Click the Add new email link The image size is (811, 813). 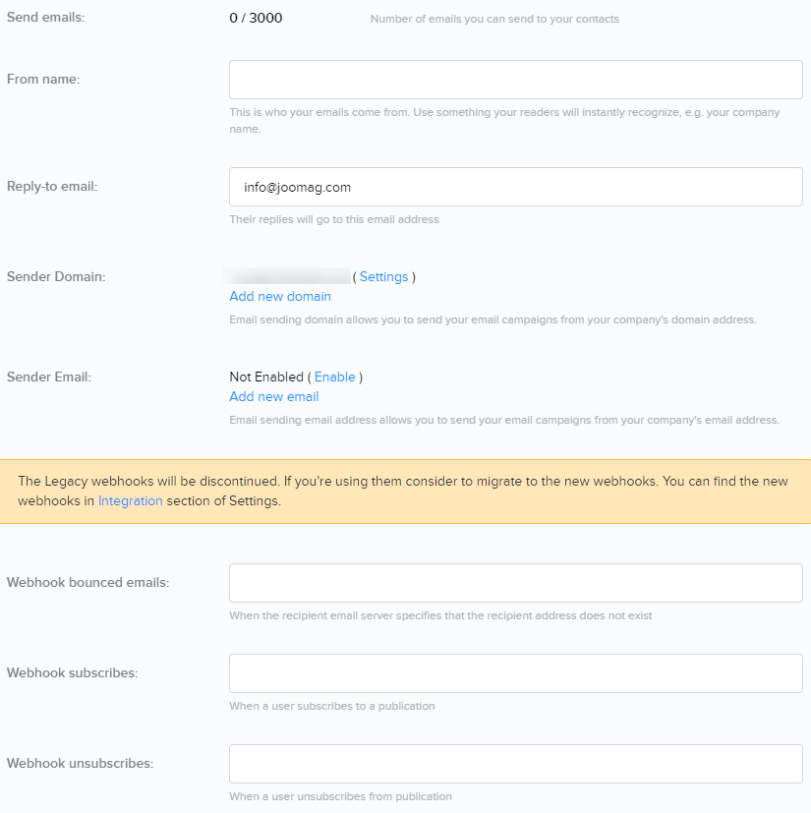point(274,397)
